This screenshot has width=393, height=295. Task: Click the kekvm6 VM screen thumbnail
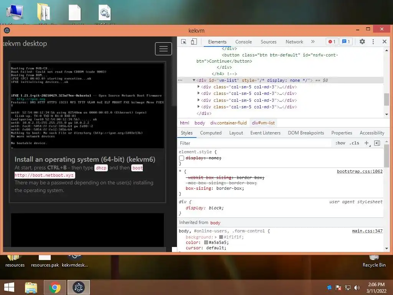coord(88,106)
